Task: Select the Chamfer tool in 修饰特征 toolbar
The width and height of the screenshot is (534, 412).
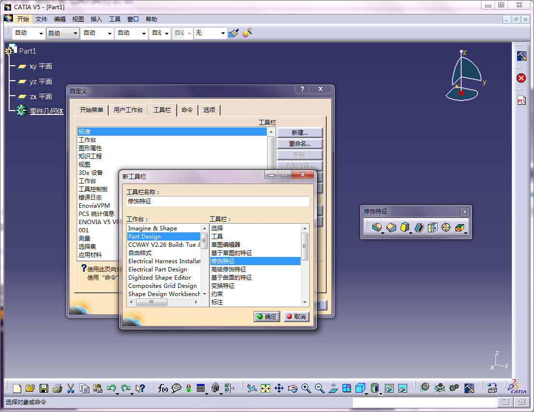Action: (391, 227)
